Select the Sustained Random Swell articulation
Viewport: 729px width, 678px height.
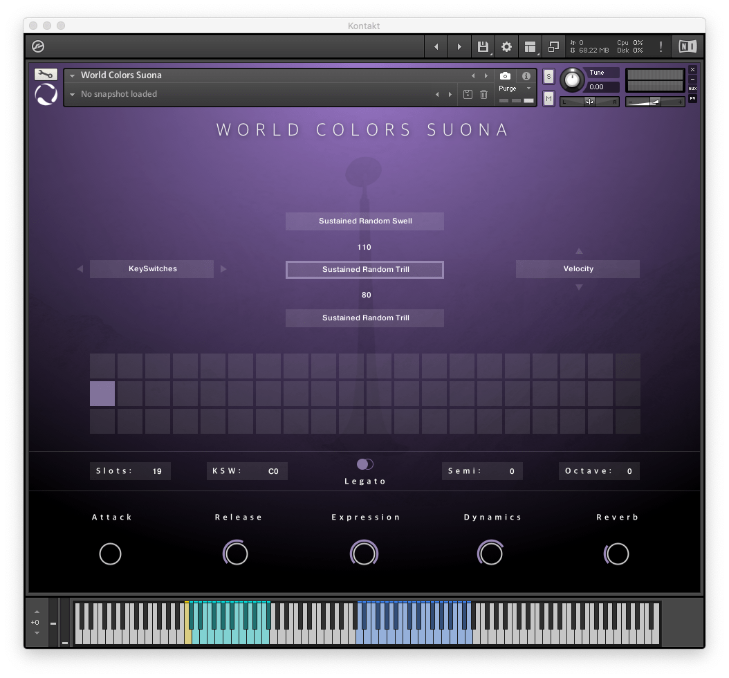365,221
